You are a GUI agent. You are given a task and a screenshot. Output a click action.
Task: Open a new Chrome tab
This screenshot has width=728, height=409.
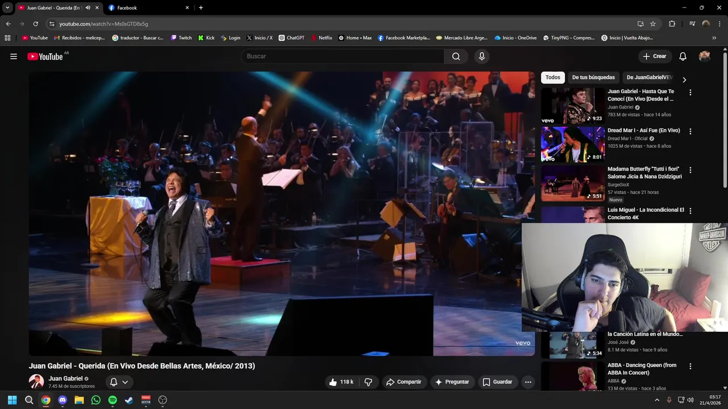pyautogui.click(x=201, y=8)
